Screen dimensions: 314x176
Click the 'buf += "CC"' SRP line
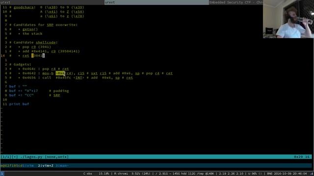35,95
